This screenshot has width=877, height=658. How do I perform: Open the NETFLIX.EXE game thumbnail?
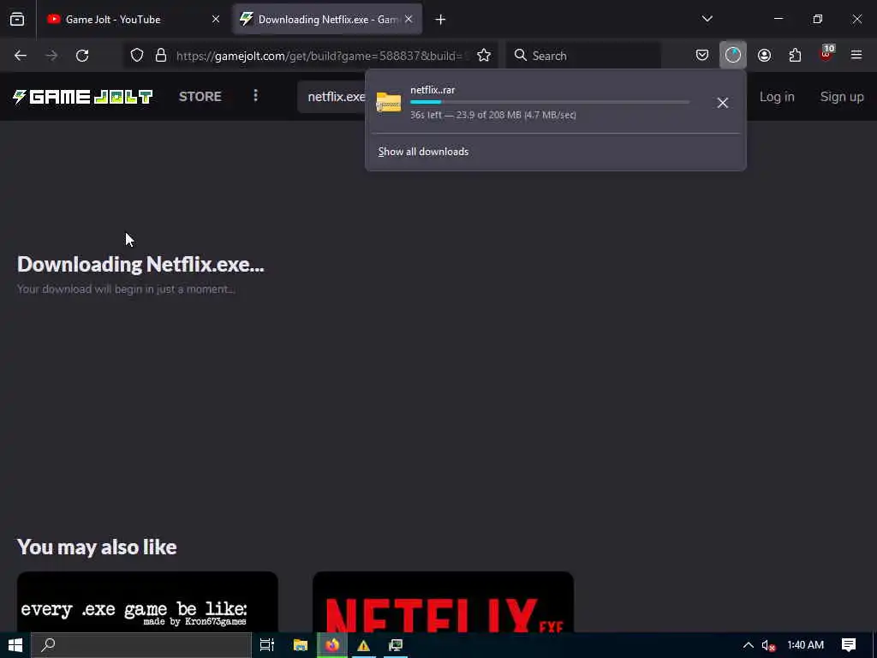click(x=443, y=602)
